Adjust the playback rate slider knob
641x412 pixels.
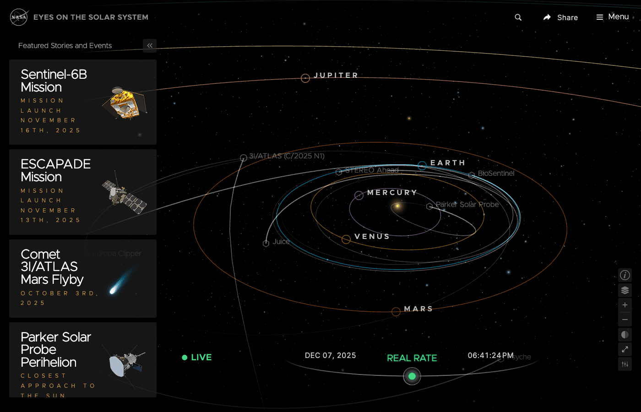click(412, 376)
